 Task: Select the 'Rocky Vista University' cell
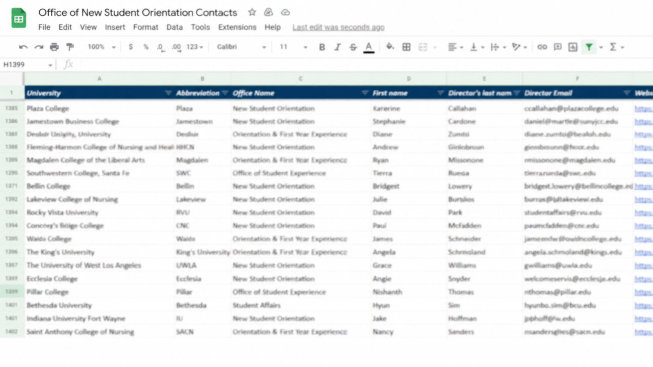[x=99, y=213]
